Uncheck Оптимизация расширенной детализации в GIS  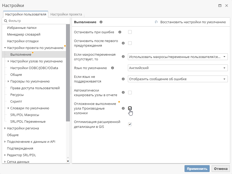130,124
